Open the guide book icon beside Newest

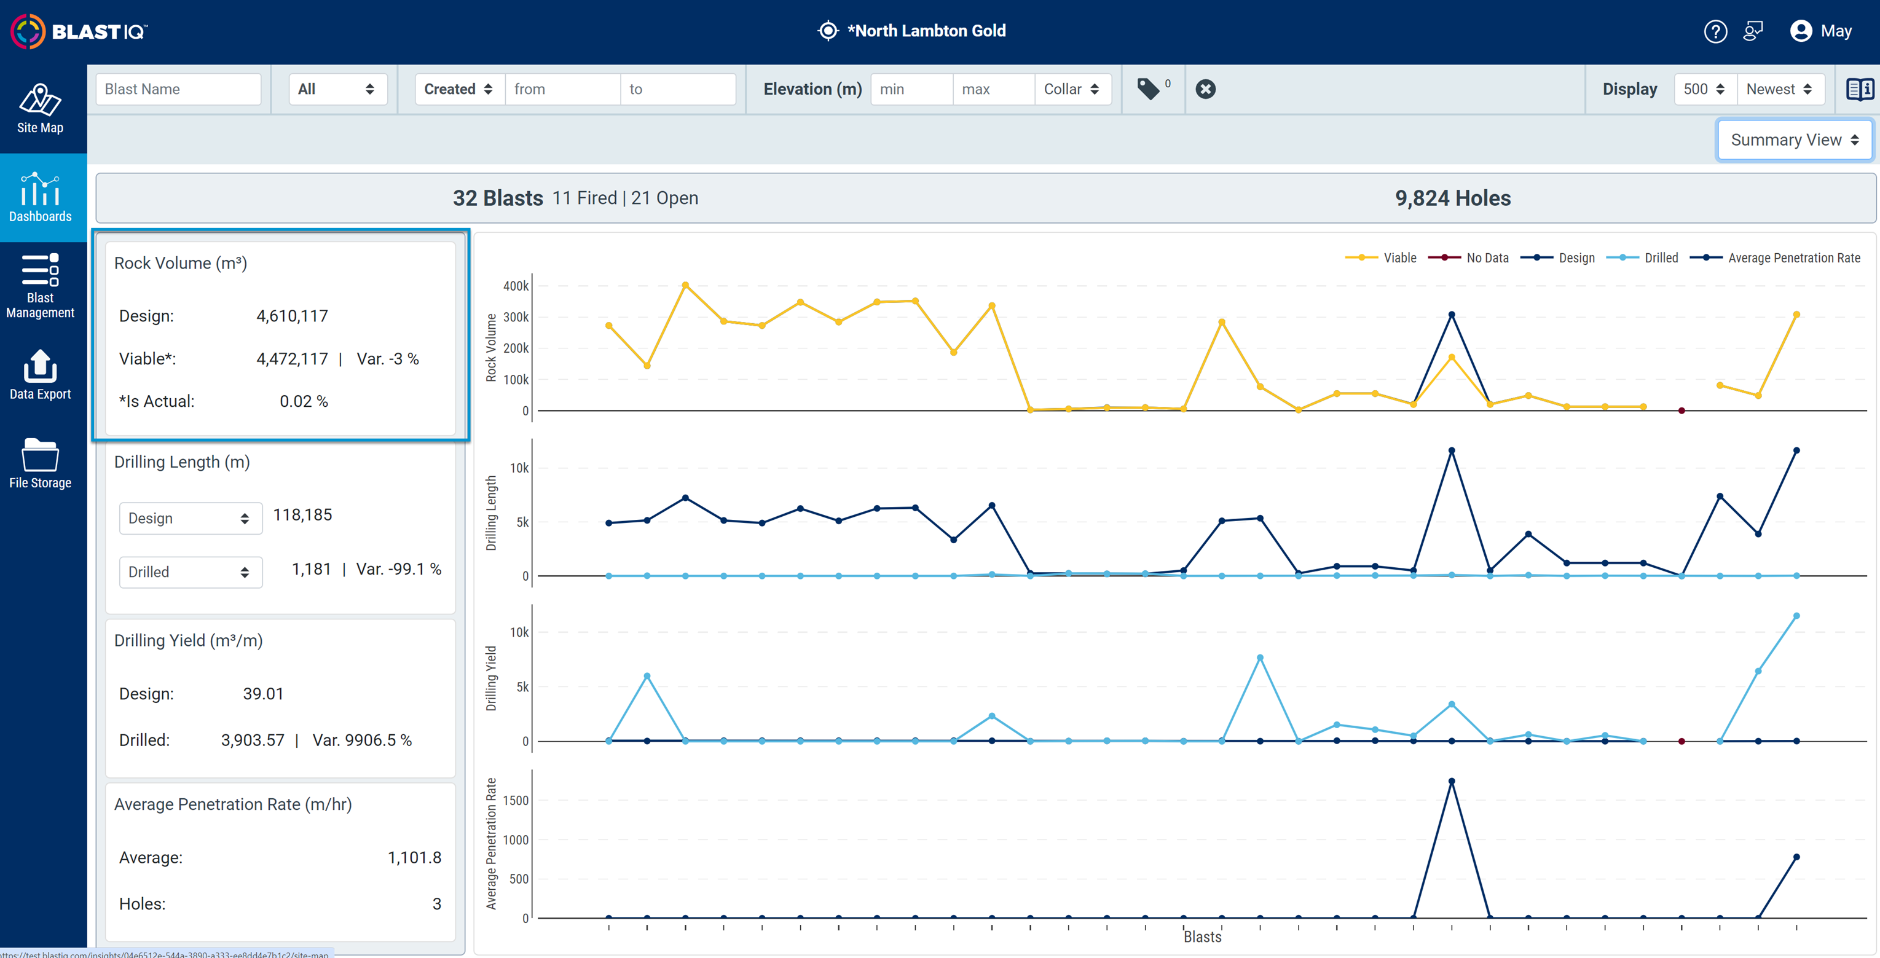click(1860, 89)
